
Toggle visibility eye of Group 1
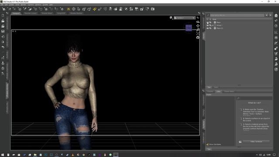(x=208, y=25)
